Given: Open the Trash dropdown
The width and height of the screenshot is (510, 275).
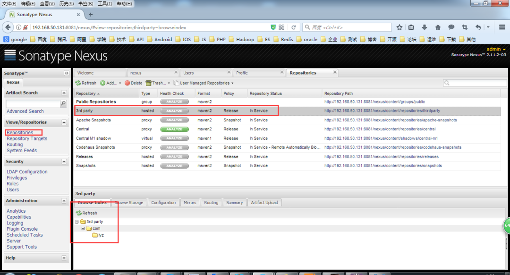Looking at the screenshot, I should [158, 83].
